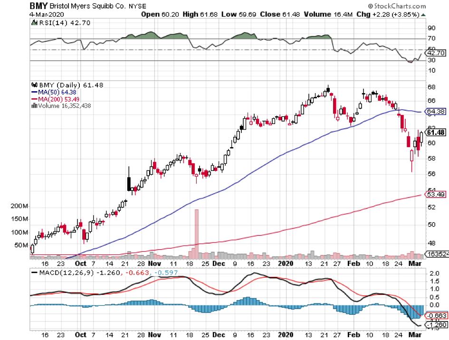
Task: Click the date 4-Mar-2020
Action: coord(47,14)
